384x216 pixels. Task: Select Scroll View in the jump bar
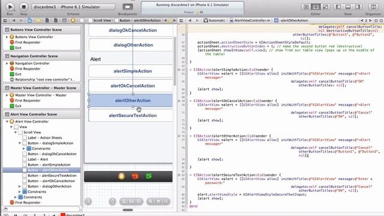coord(100,20)
